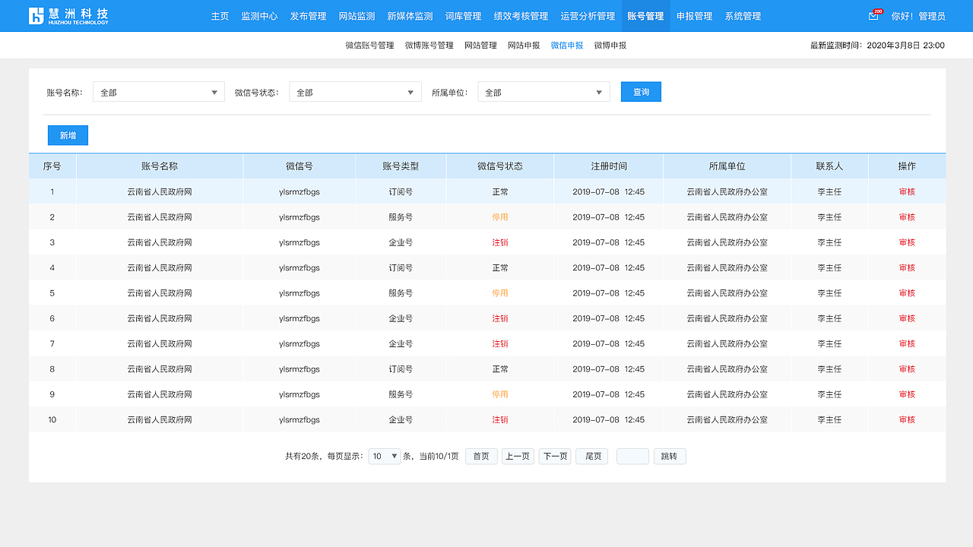
Task: Switch to the 微信账号管理 tab
Action: tap(369, 45)
